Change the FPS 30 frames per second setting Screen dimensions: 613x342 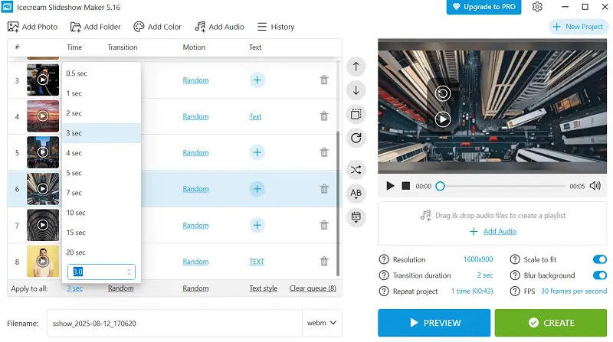[574, 292]
